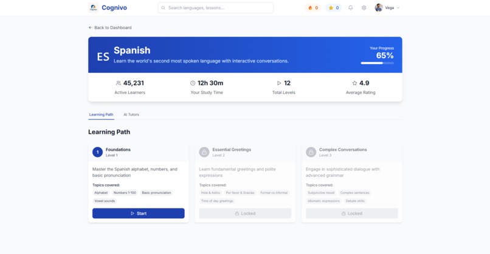Image resolution: width=490 pixels, height=254 pixels.
Task: Select the Formal vs informal tag
Action: (x=274, y=193)
